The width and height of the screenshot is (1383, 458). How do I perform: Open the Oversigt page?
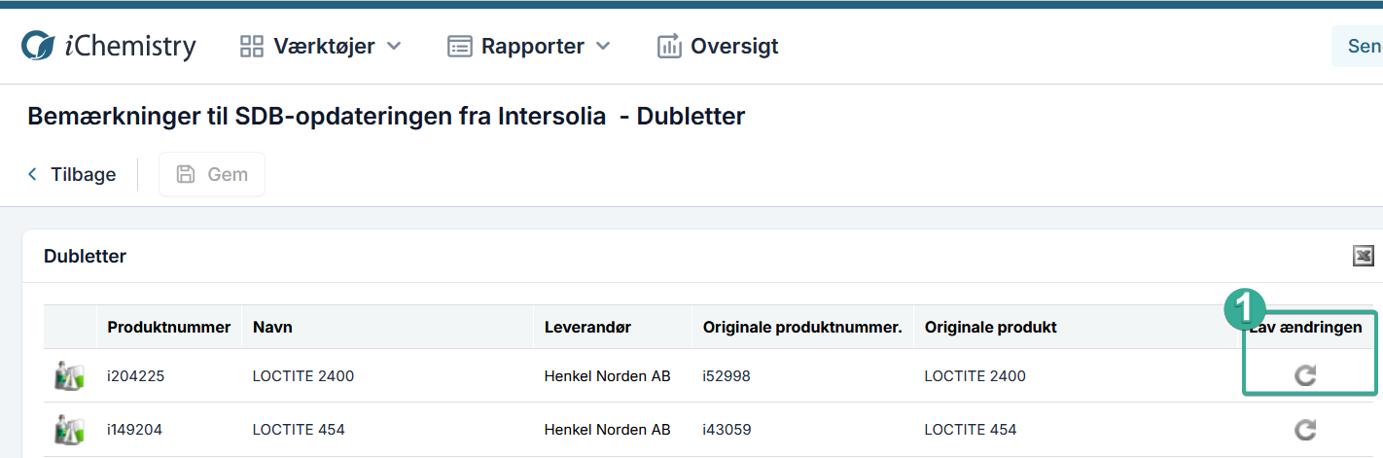718,46
